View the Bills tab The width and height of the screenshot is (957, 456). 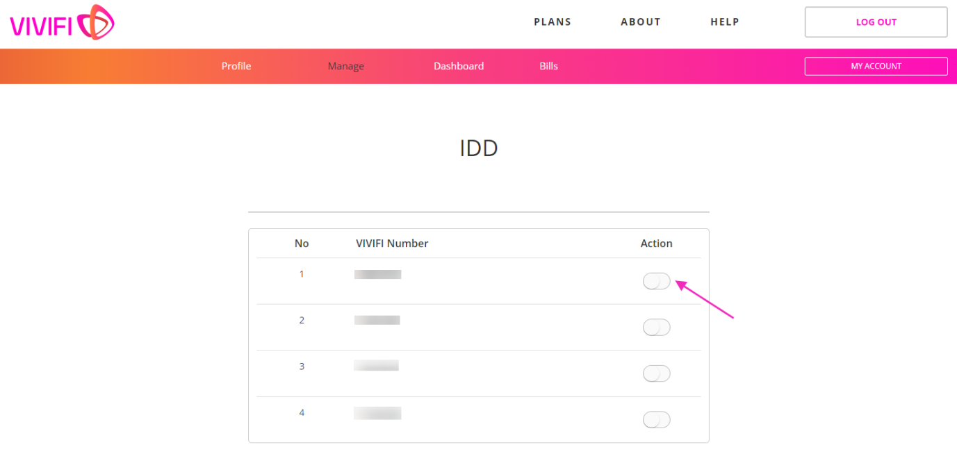pyautogui.click(x=548, y=66)
